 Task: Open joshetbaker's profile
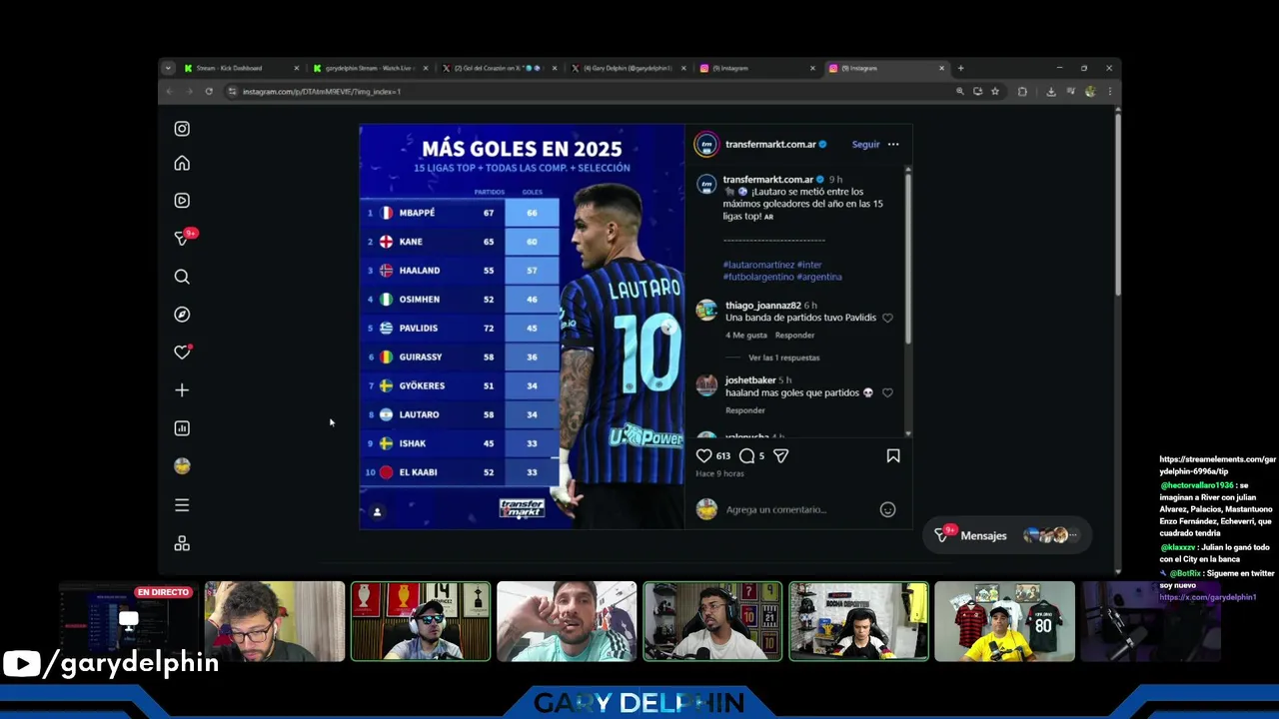[750, 380]
